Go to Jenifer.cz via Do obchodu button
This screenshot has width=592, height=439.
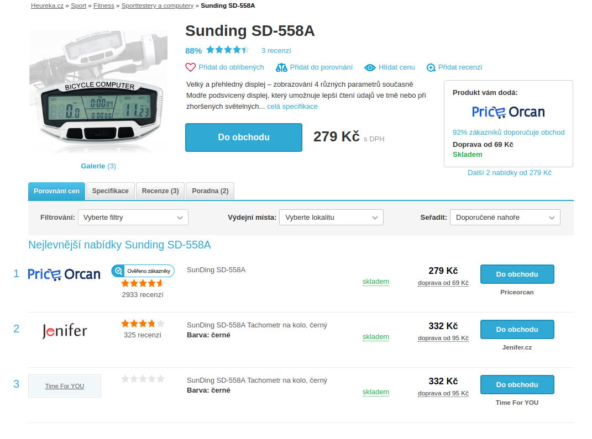click(x=517, y=329)
